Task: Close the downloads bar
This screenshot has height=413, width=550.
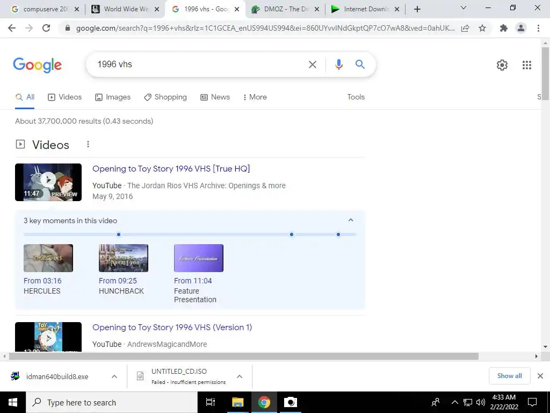Action: [540, 376]
